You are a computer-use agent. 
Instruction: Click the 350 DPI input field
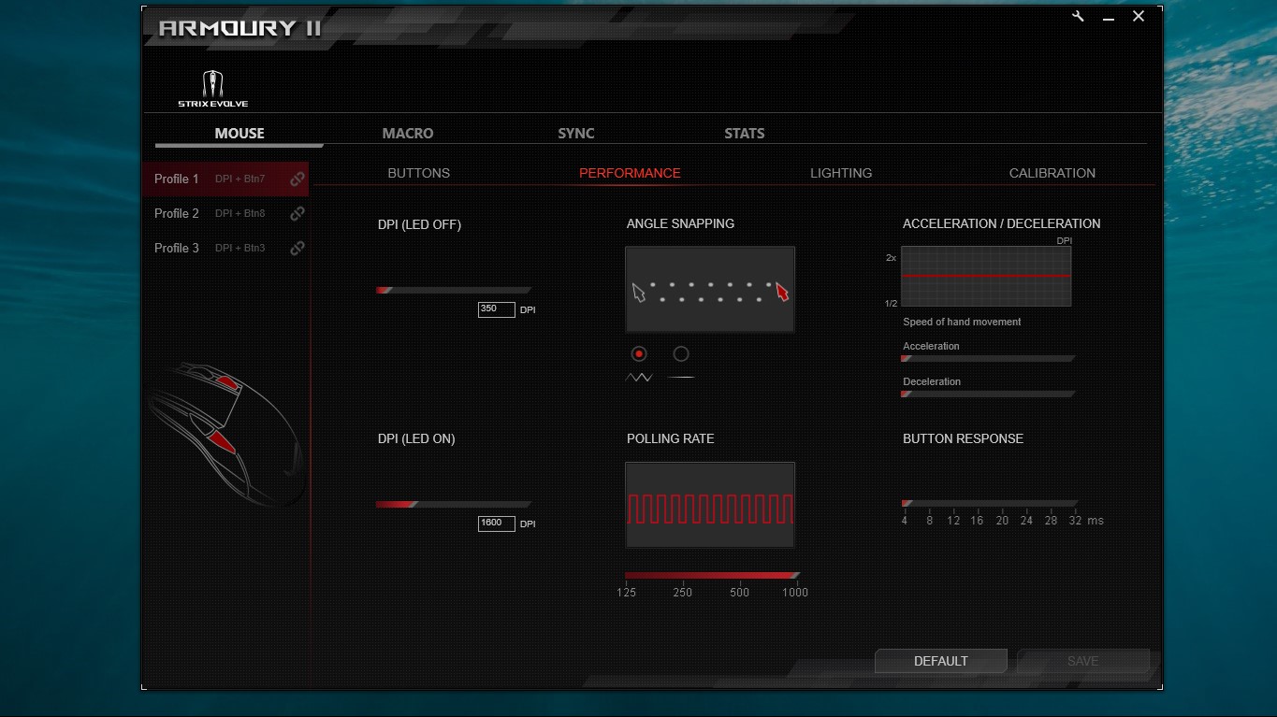tap(497, 309)
